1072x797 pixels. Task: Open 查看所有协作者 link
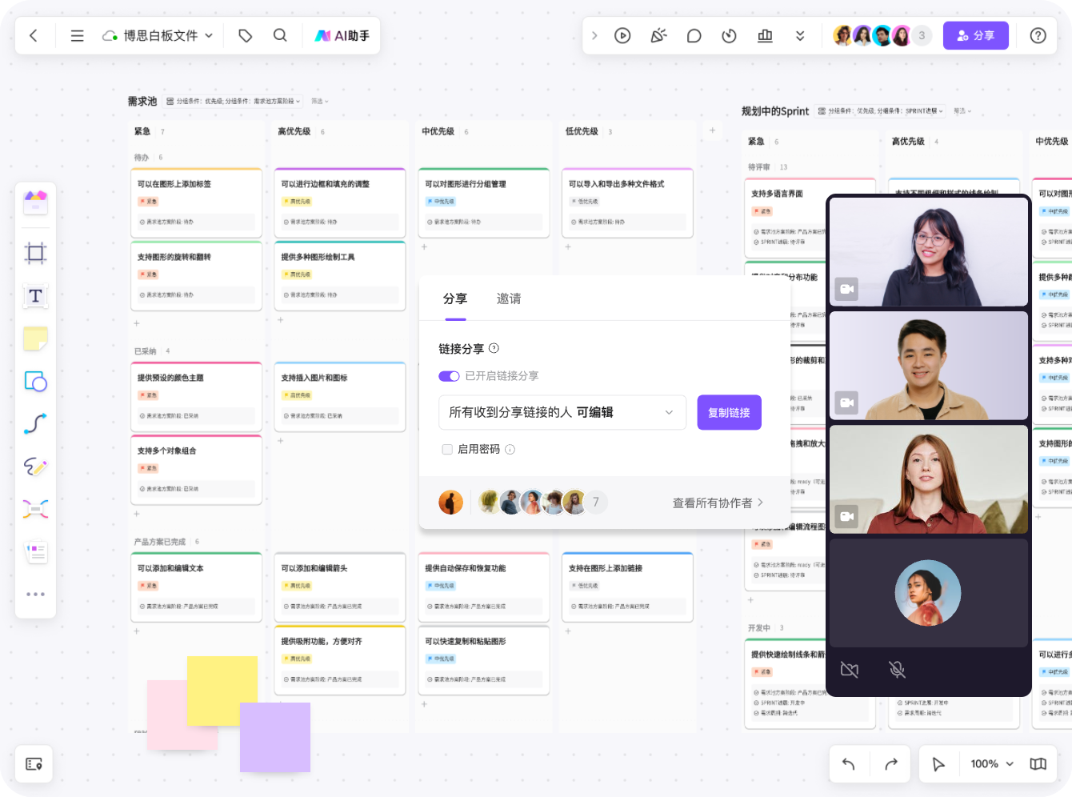click(x=718, y=503)
